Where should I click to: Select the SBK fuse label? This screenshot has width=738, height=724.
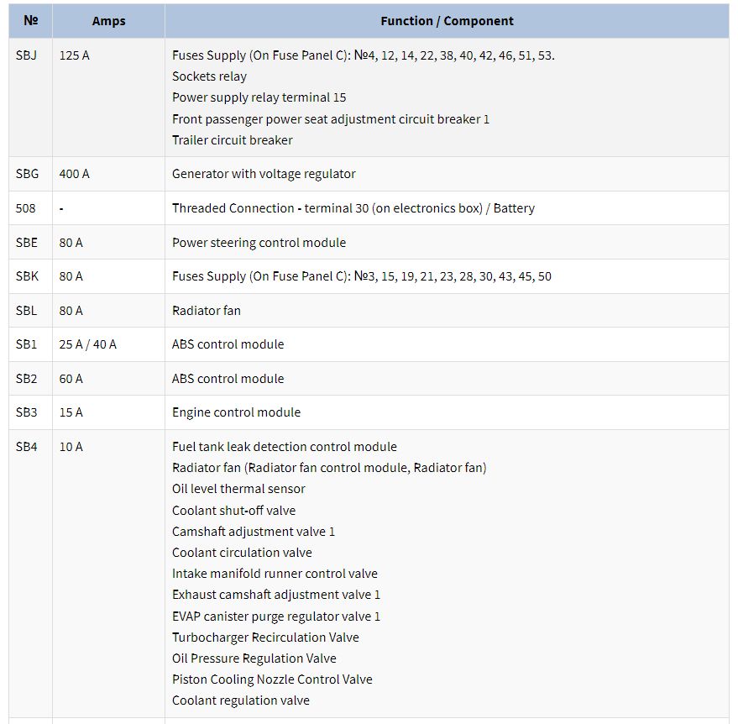pos(28,276)
